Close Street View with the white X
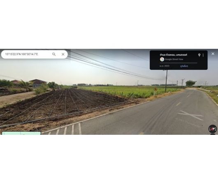Image resolution: width=218 pixels, height=169 pixels. coord(213,54)
